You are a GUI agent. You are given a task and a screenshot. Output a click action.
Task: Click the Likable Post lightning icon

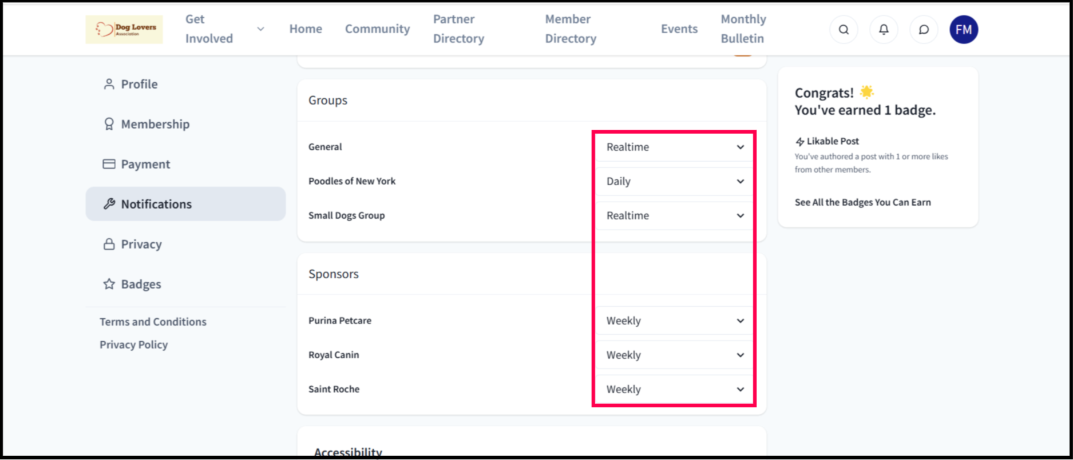[800, 141]
